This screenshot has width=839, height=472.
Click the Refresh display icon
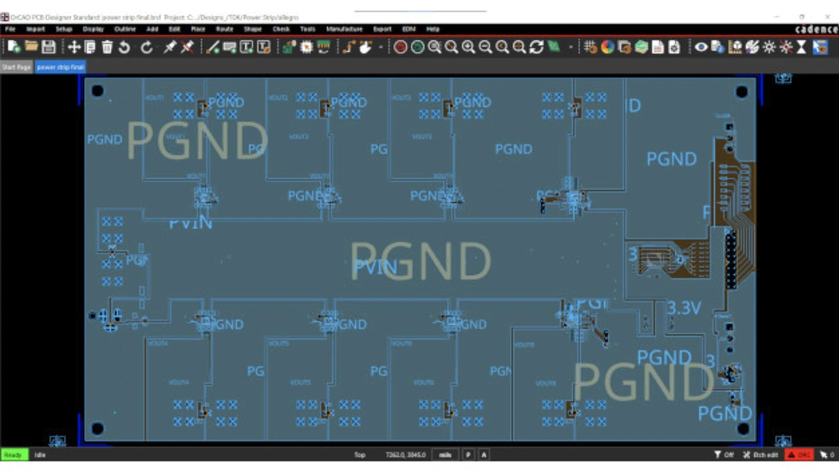[x=536, y=47]
